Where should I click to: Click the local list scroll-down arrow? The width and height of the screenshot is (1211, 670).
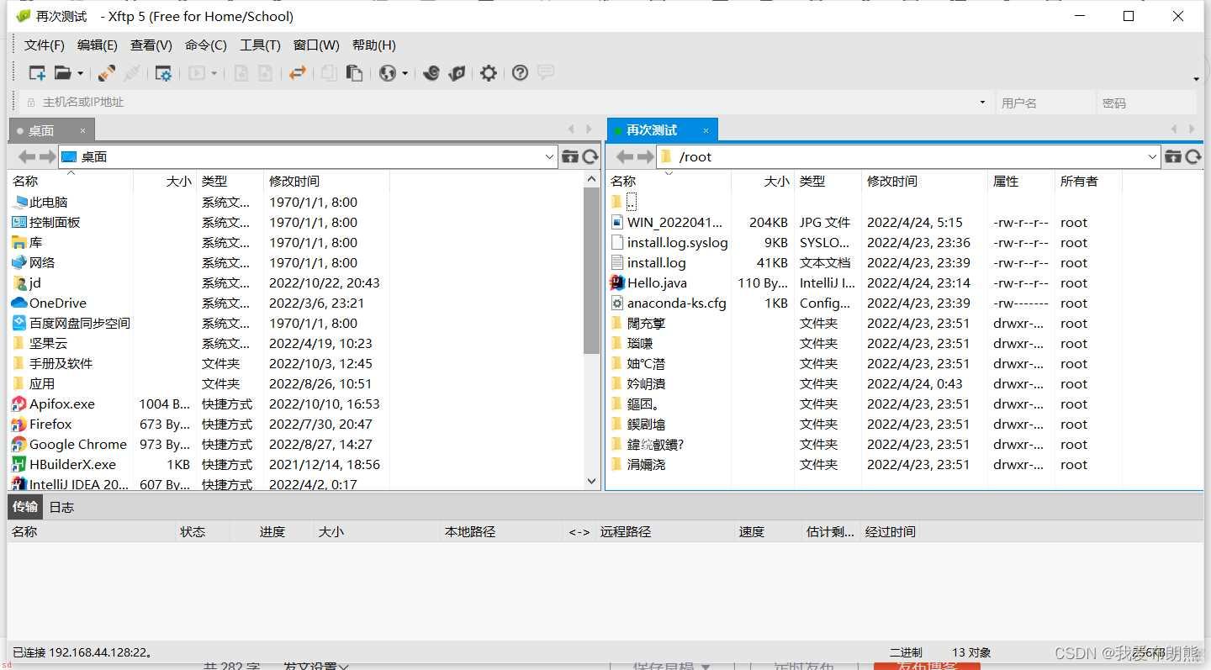click(x=592, y=482)
